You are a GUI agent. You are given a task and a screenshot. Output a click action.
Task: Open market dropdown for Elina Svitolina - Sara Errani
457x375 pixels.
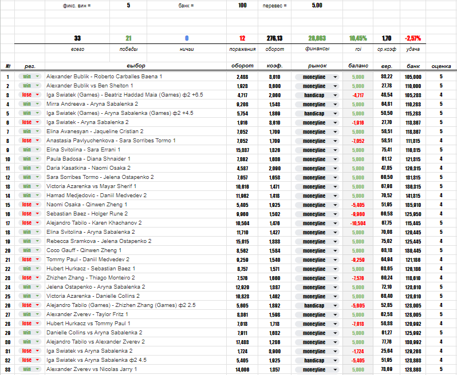(x=317, y=150)
